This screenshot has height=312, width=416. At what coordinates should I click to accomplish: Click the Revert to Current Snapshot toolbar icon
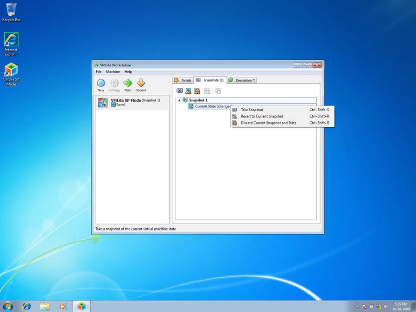coord(188,91)
